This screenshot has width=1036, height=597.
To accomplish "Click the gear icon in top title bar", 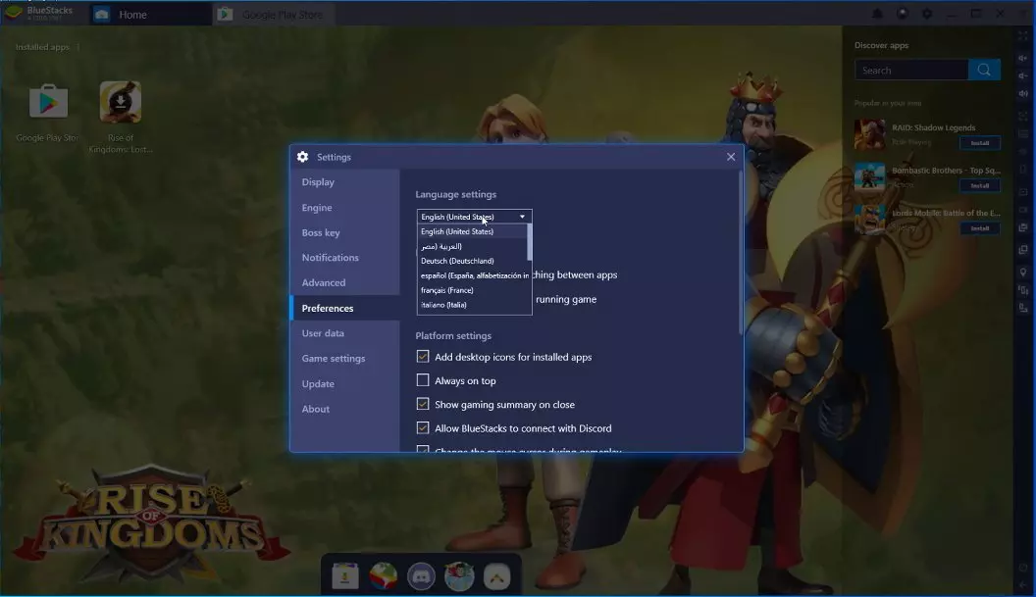I will click(927, 14).
